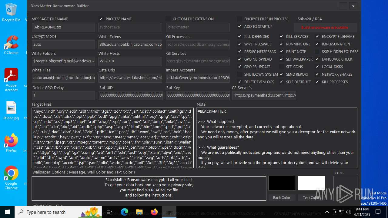Click the Text Color button
This screenshot has width=388, height=218.
311,197
